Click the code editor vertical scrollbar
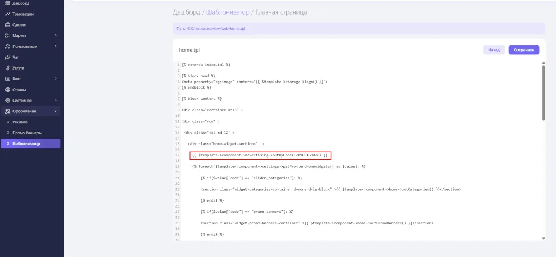 click(543, 92)
